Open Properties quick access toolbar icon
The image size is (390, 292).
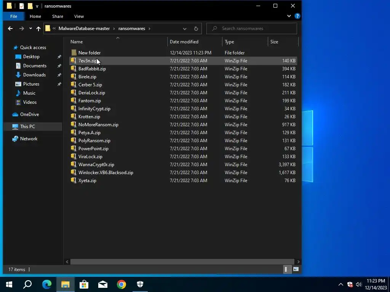(22, 6)
